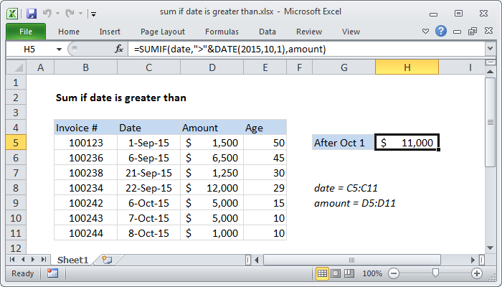Click the zoom in plus button
The width and height of the screenshot is (502, 287).
[x=477, y=273]
